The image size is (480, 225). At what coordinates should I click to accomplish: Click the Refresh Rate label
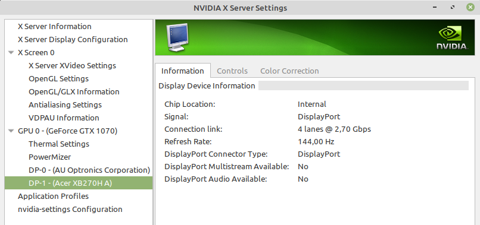click(x=188, y=142)
